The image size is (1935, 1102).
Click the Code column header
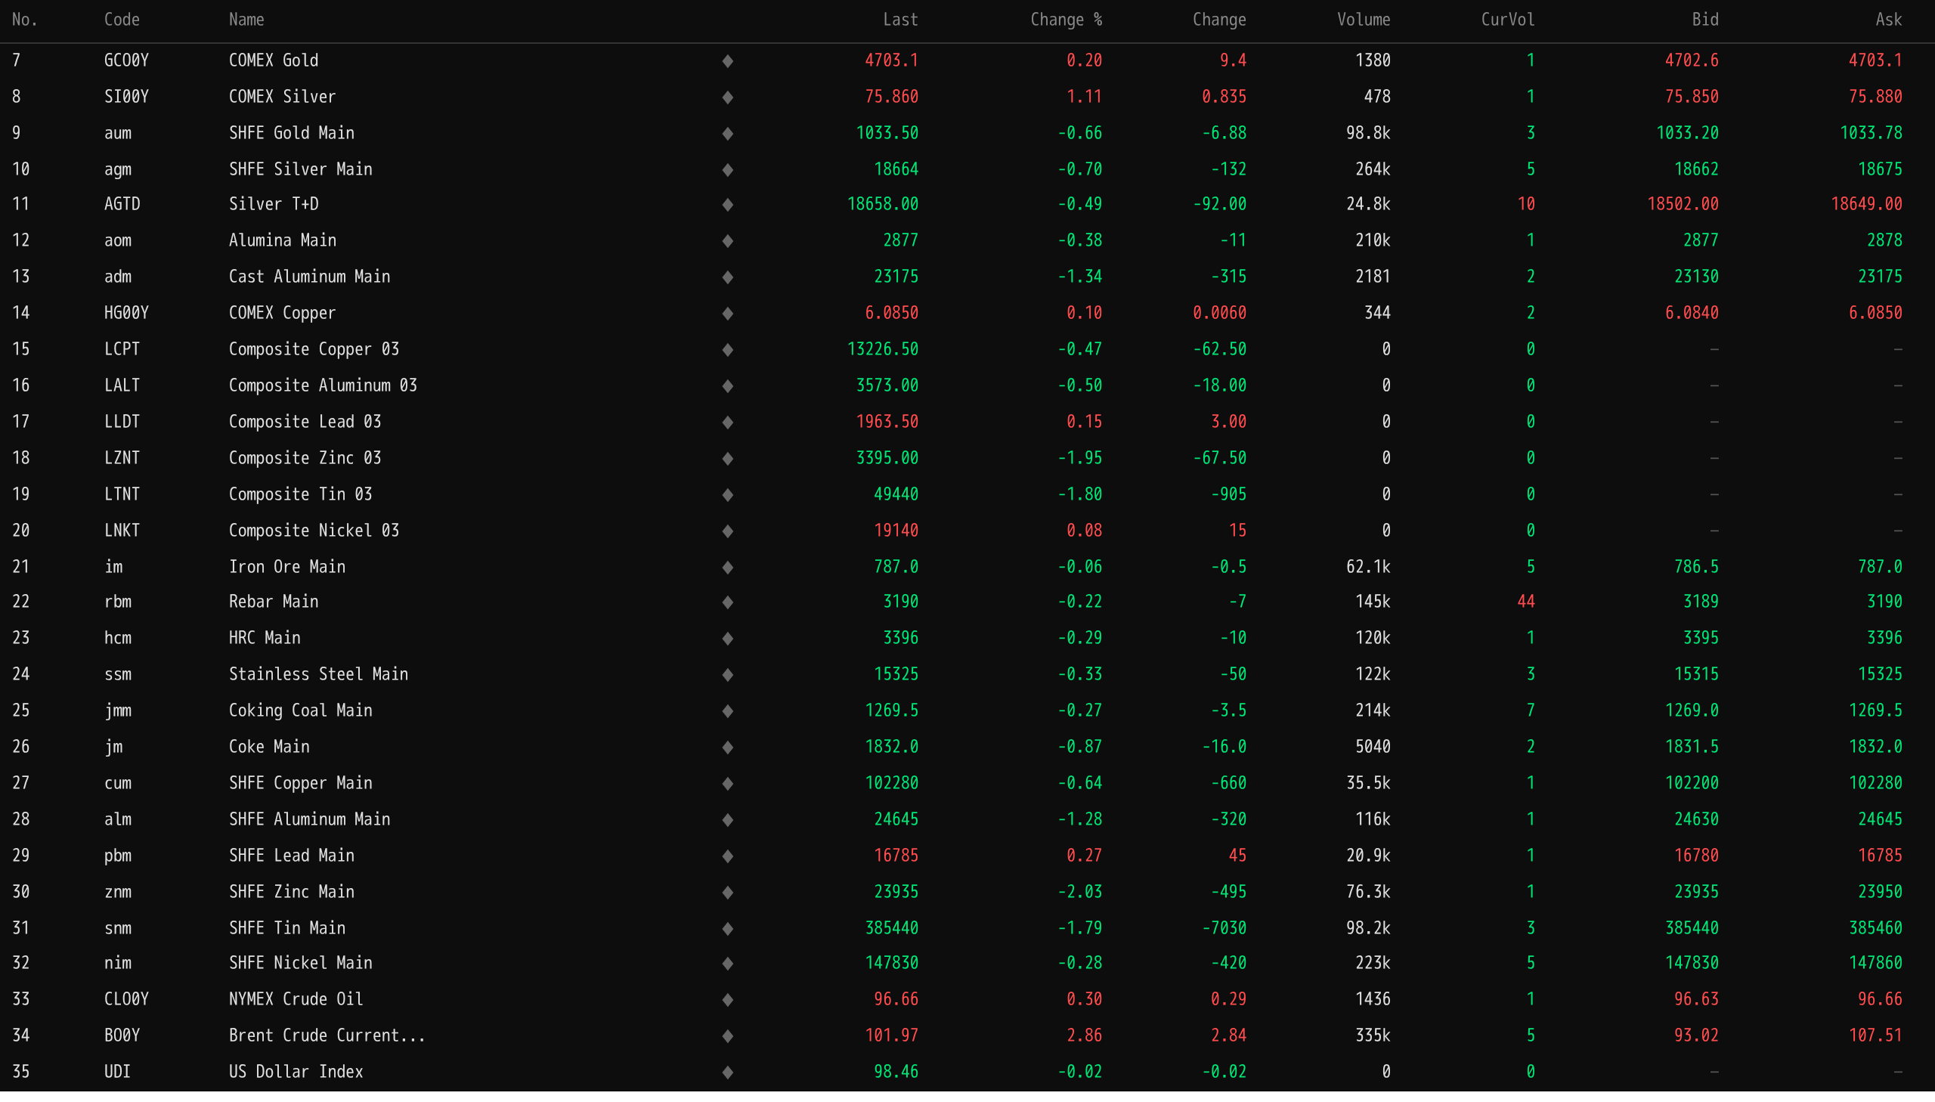[x=122, y=20]
